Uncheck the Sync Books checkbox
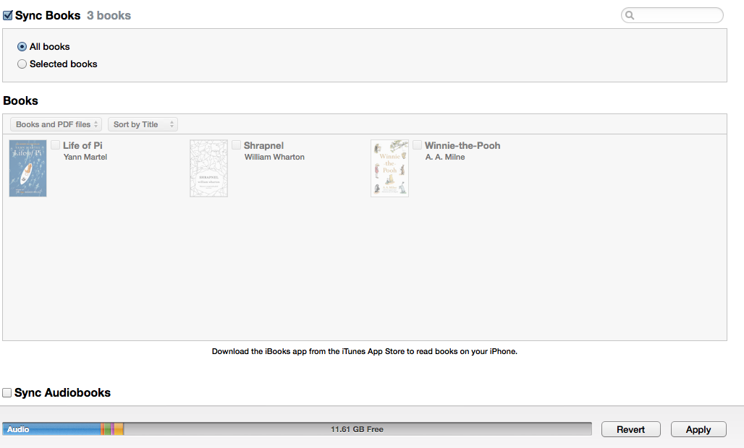Viewport: 744px width, 448px height. pyautogui.click(x=7, y=14)
